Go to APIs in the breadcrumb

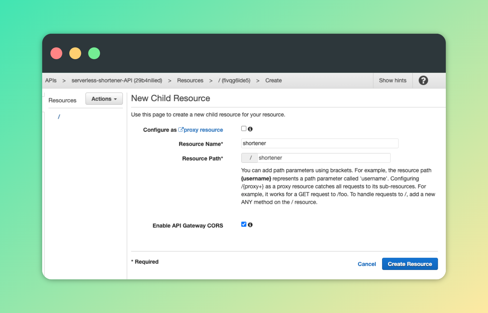pos(51,80)
